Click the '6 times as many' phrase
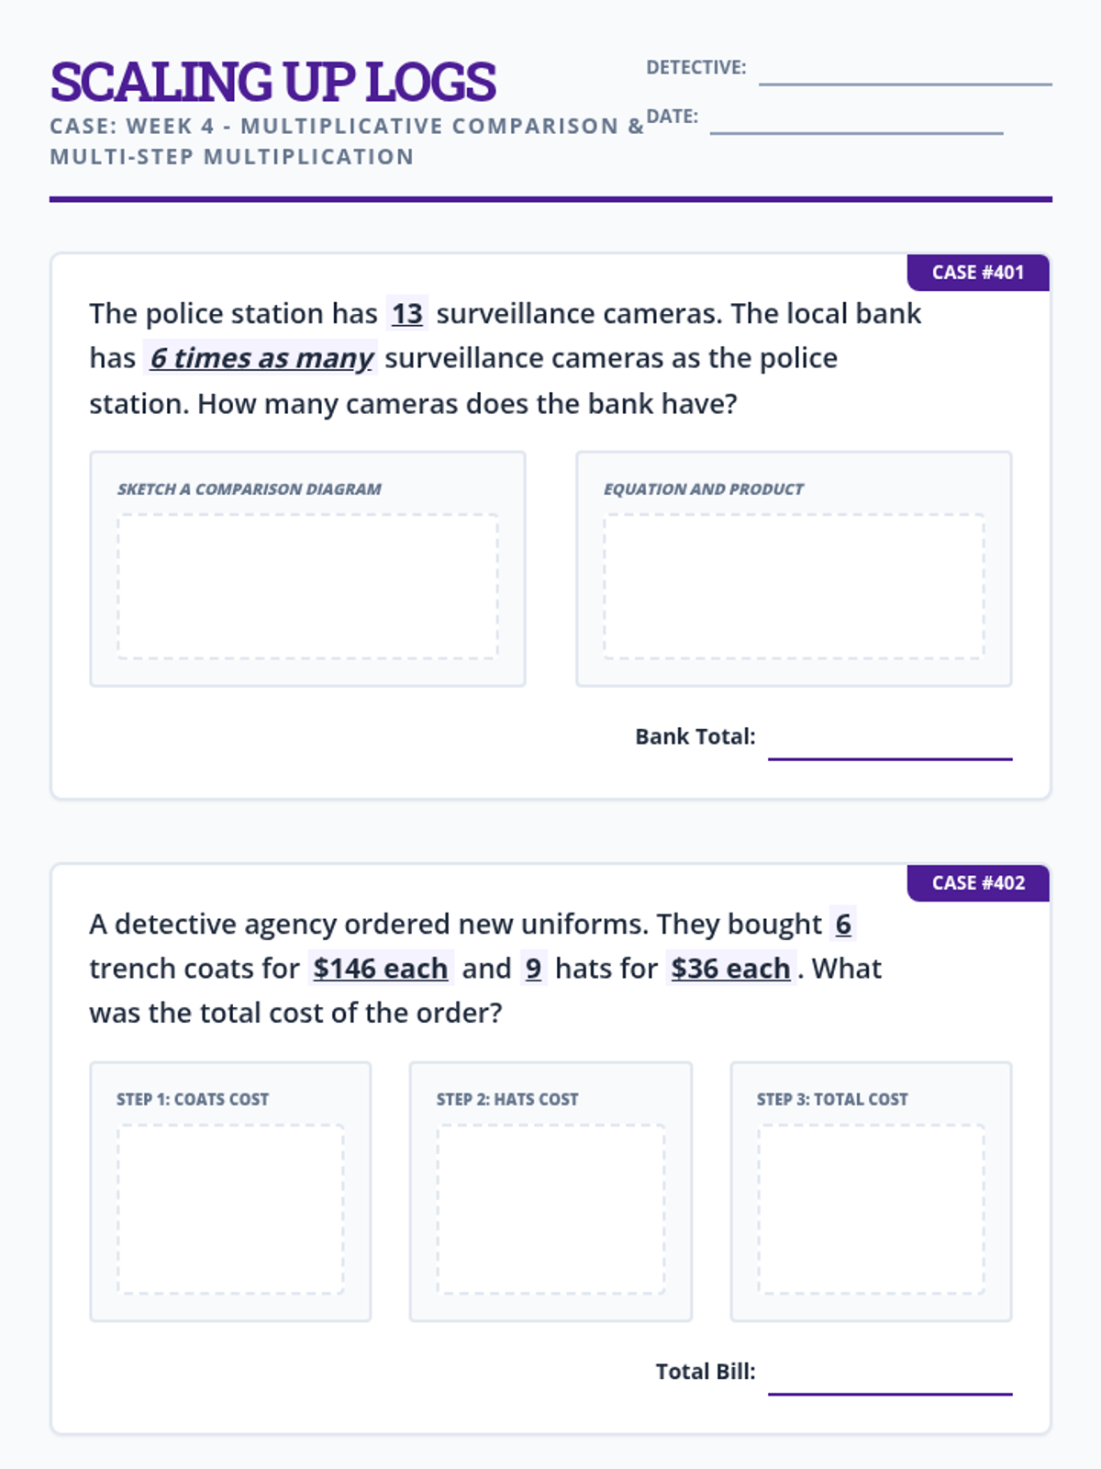 click(261, 358)
